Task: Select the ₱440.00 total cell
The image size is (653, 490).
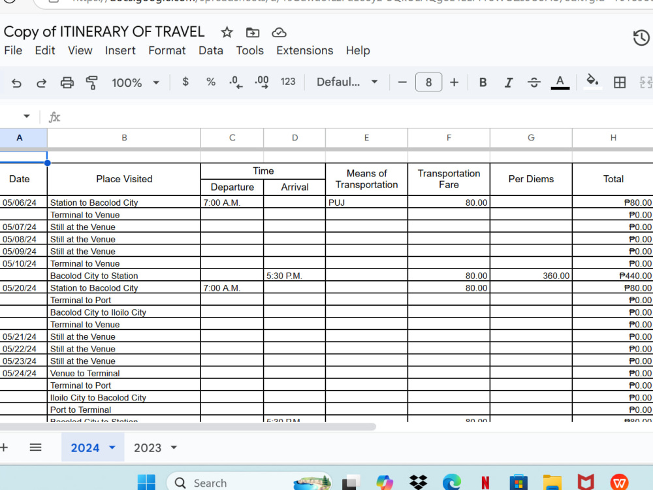Action: pos(613,276)
